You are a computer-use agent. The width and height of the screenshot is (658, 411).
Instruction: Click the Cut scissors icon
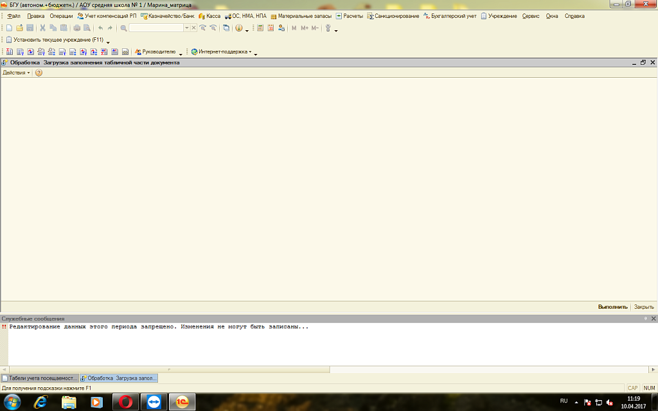click(x=42, y=28)
